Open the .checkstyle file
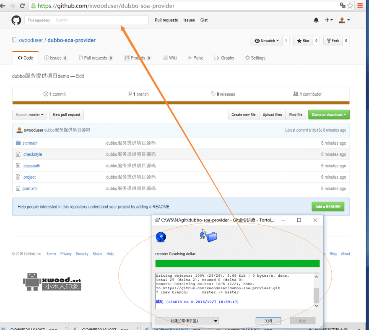The width and height of the screenshot is (369, 330). [x=32, y=154]
